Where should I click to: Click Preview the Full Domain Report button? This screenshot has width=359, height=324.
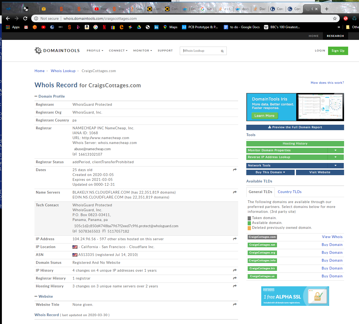[x=295, y=127]
